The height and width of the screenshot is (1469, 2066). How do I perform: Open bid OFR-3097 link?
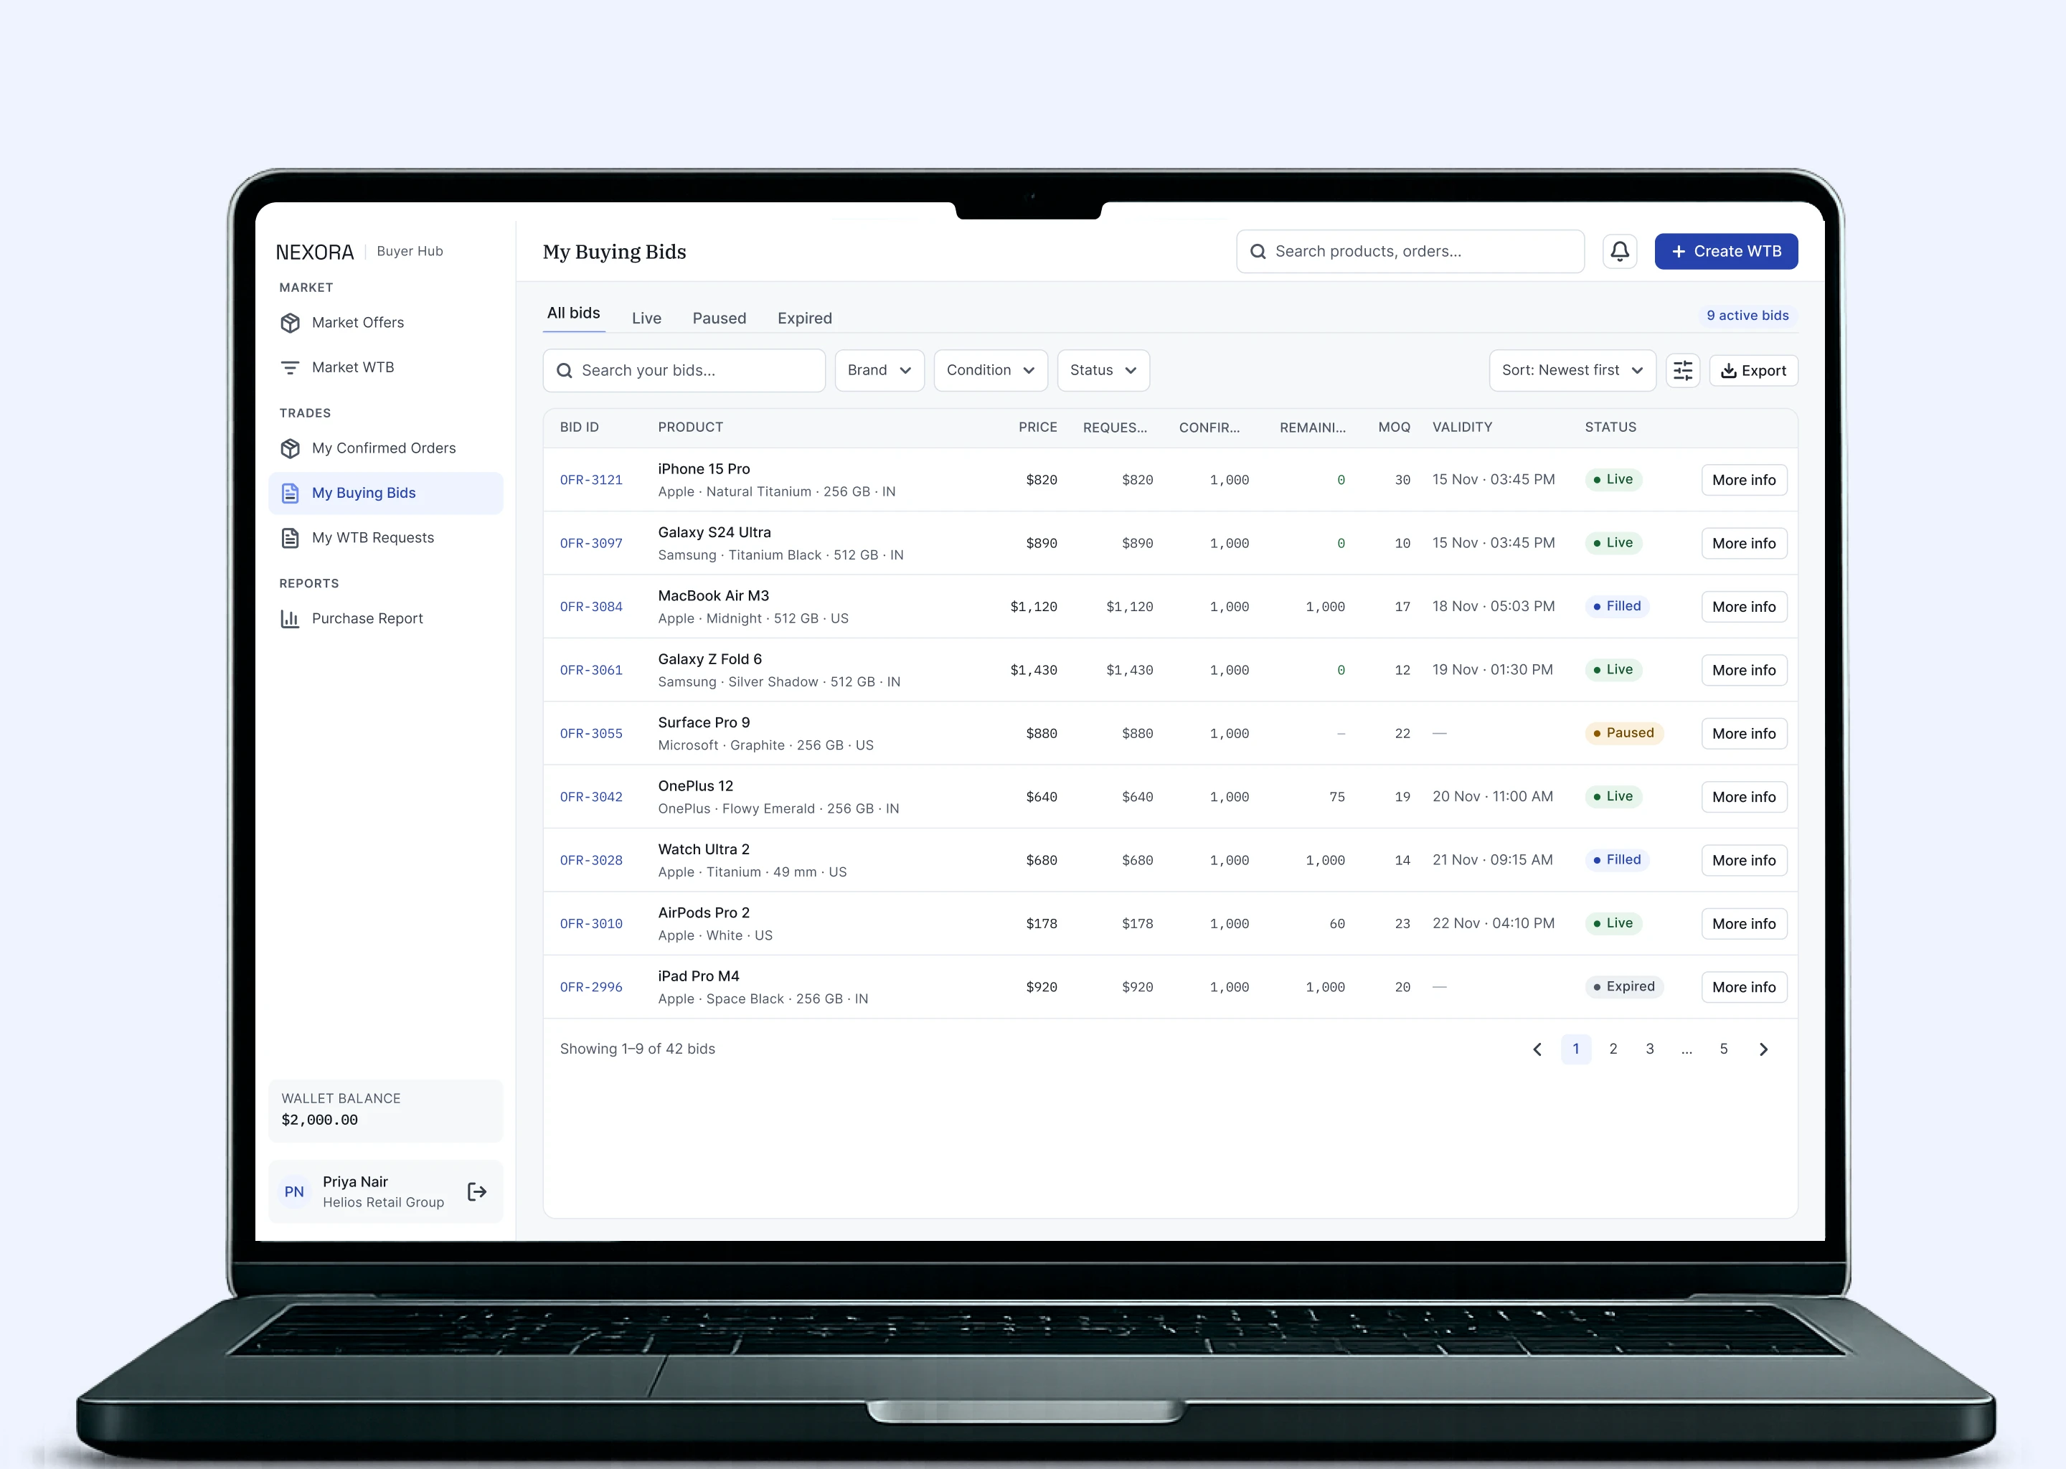[x=590, y=544]
